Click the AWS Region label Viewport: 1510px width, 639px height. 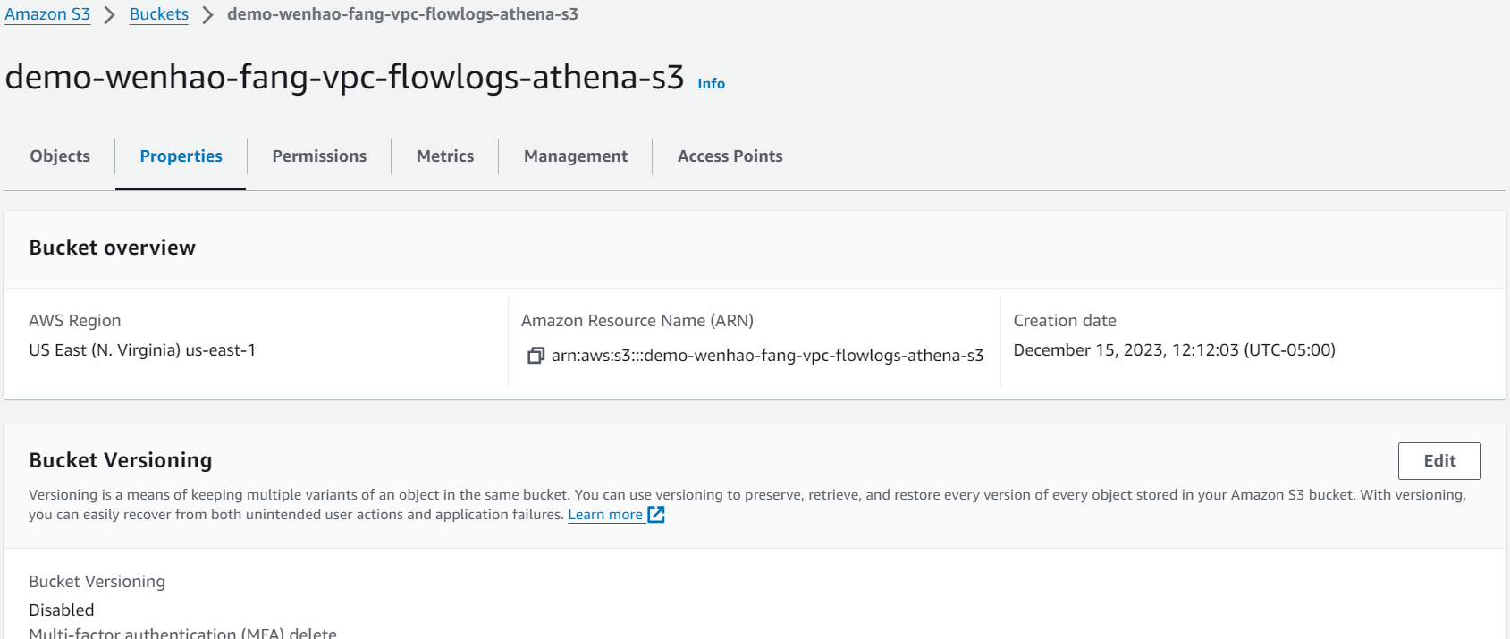click(75, 321)
